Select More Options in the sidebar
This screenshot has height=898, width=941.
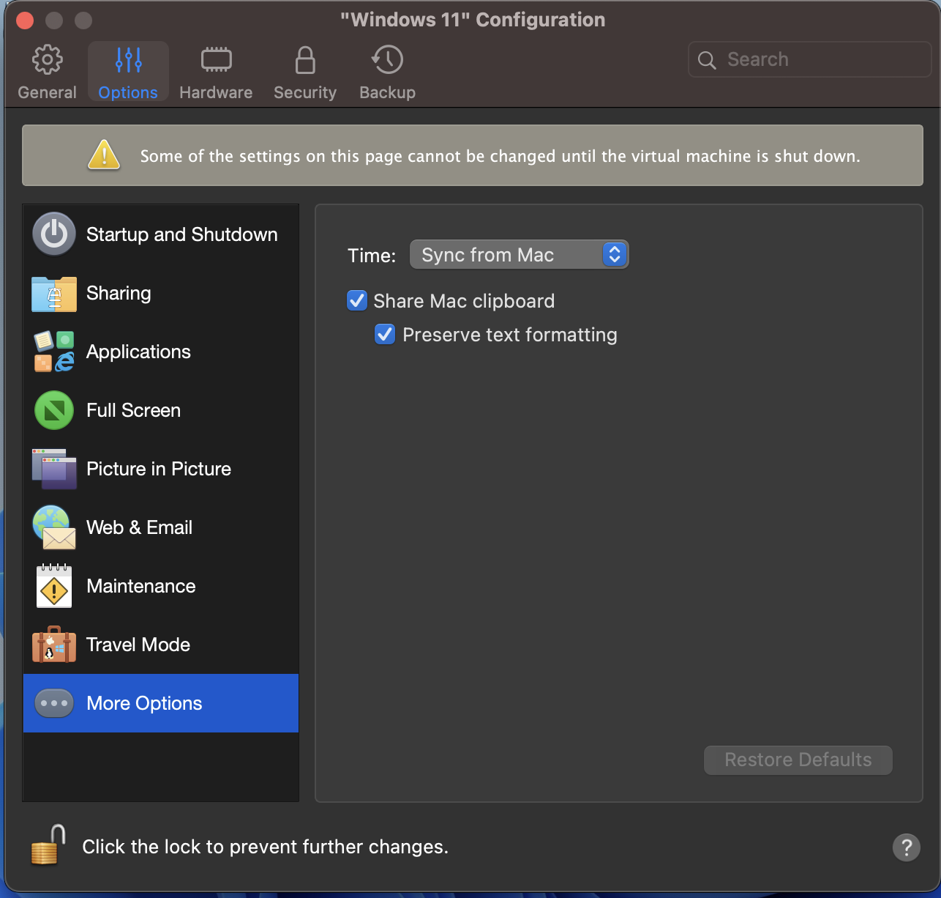click(x=161, y=703)
